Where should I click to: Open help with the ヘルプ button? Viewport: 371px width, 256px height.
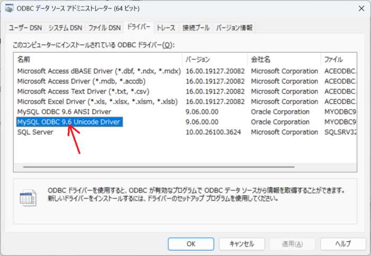coord(343,244)
